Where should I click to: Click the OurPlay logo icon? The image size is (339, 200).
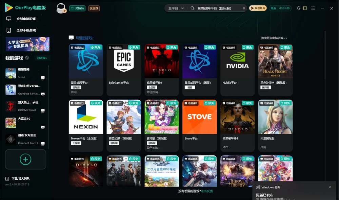point(9,8)
